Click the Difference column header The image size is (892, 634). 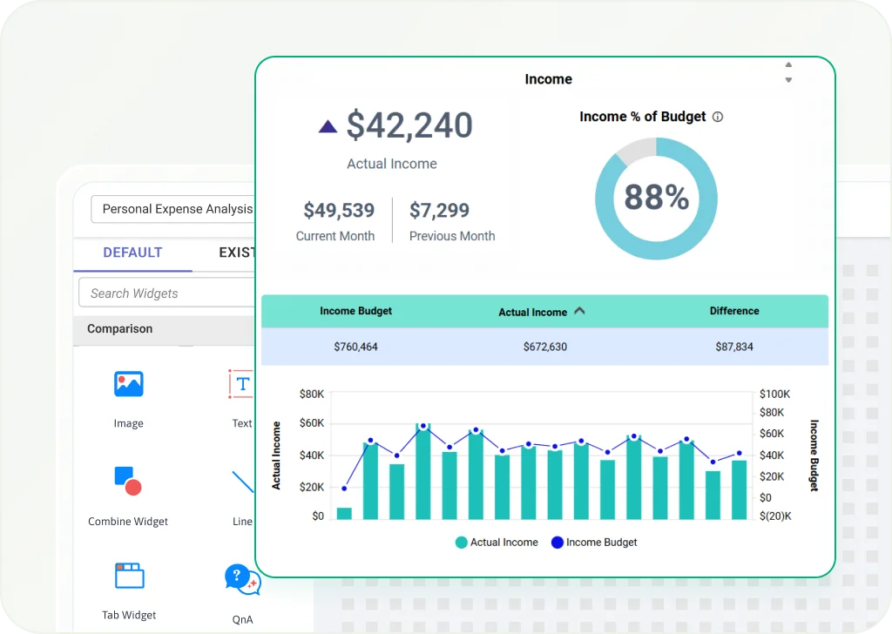[733, 311]
